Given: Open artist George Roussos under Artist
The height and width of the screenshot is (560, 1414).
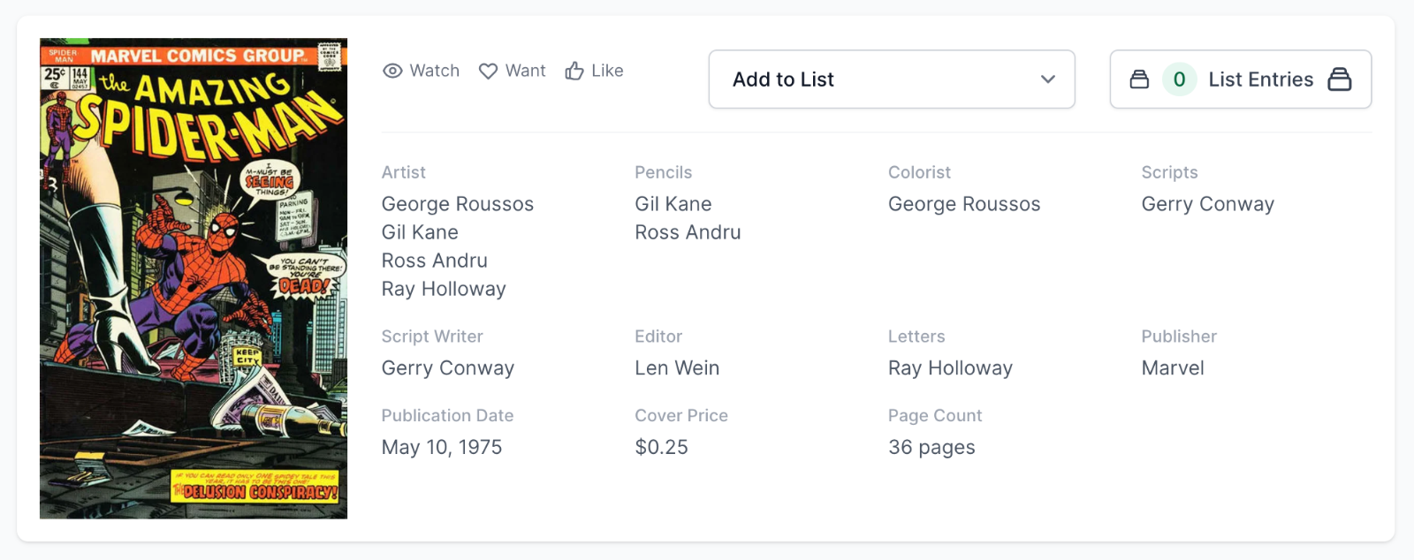Looking at the screenshot, I should point(458,204).
